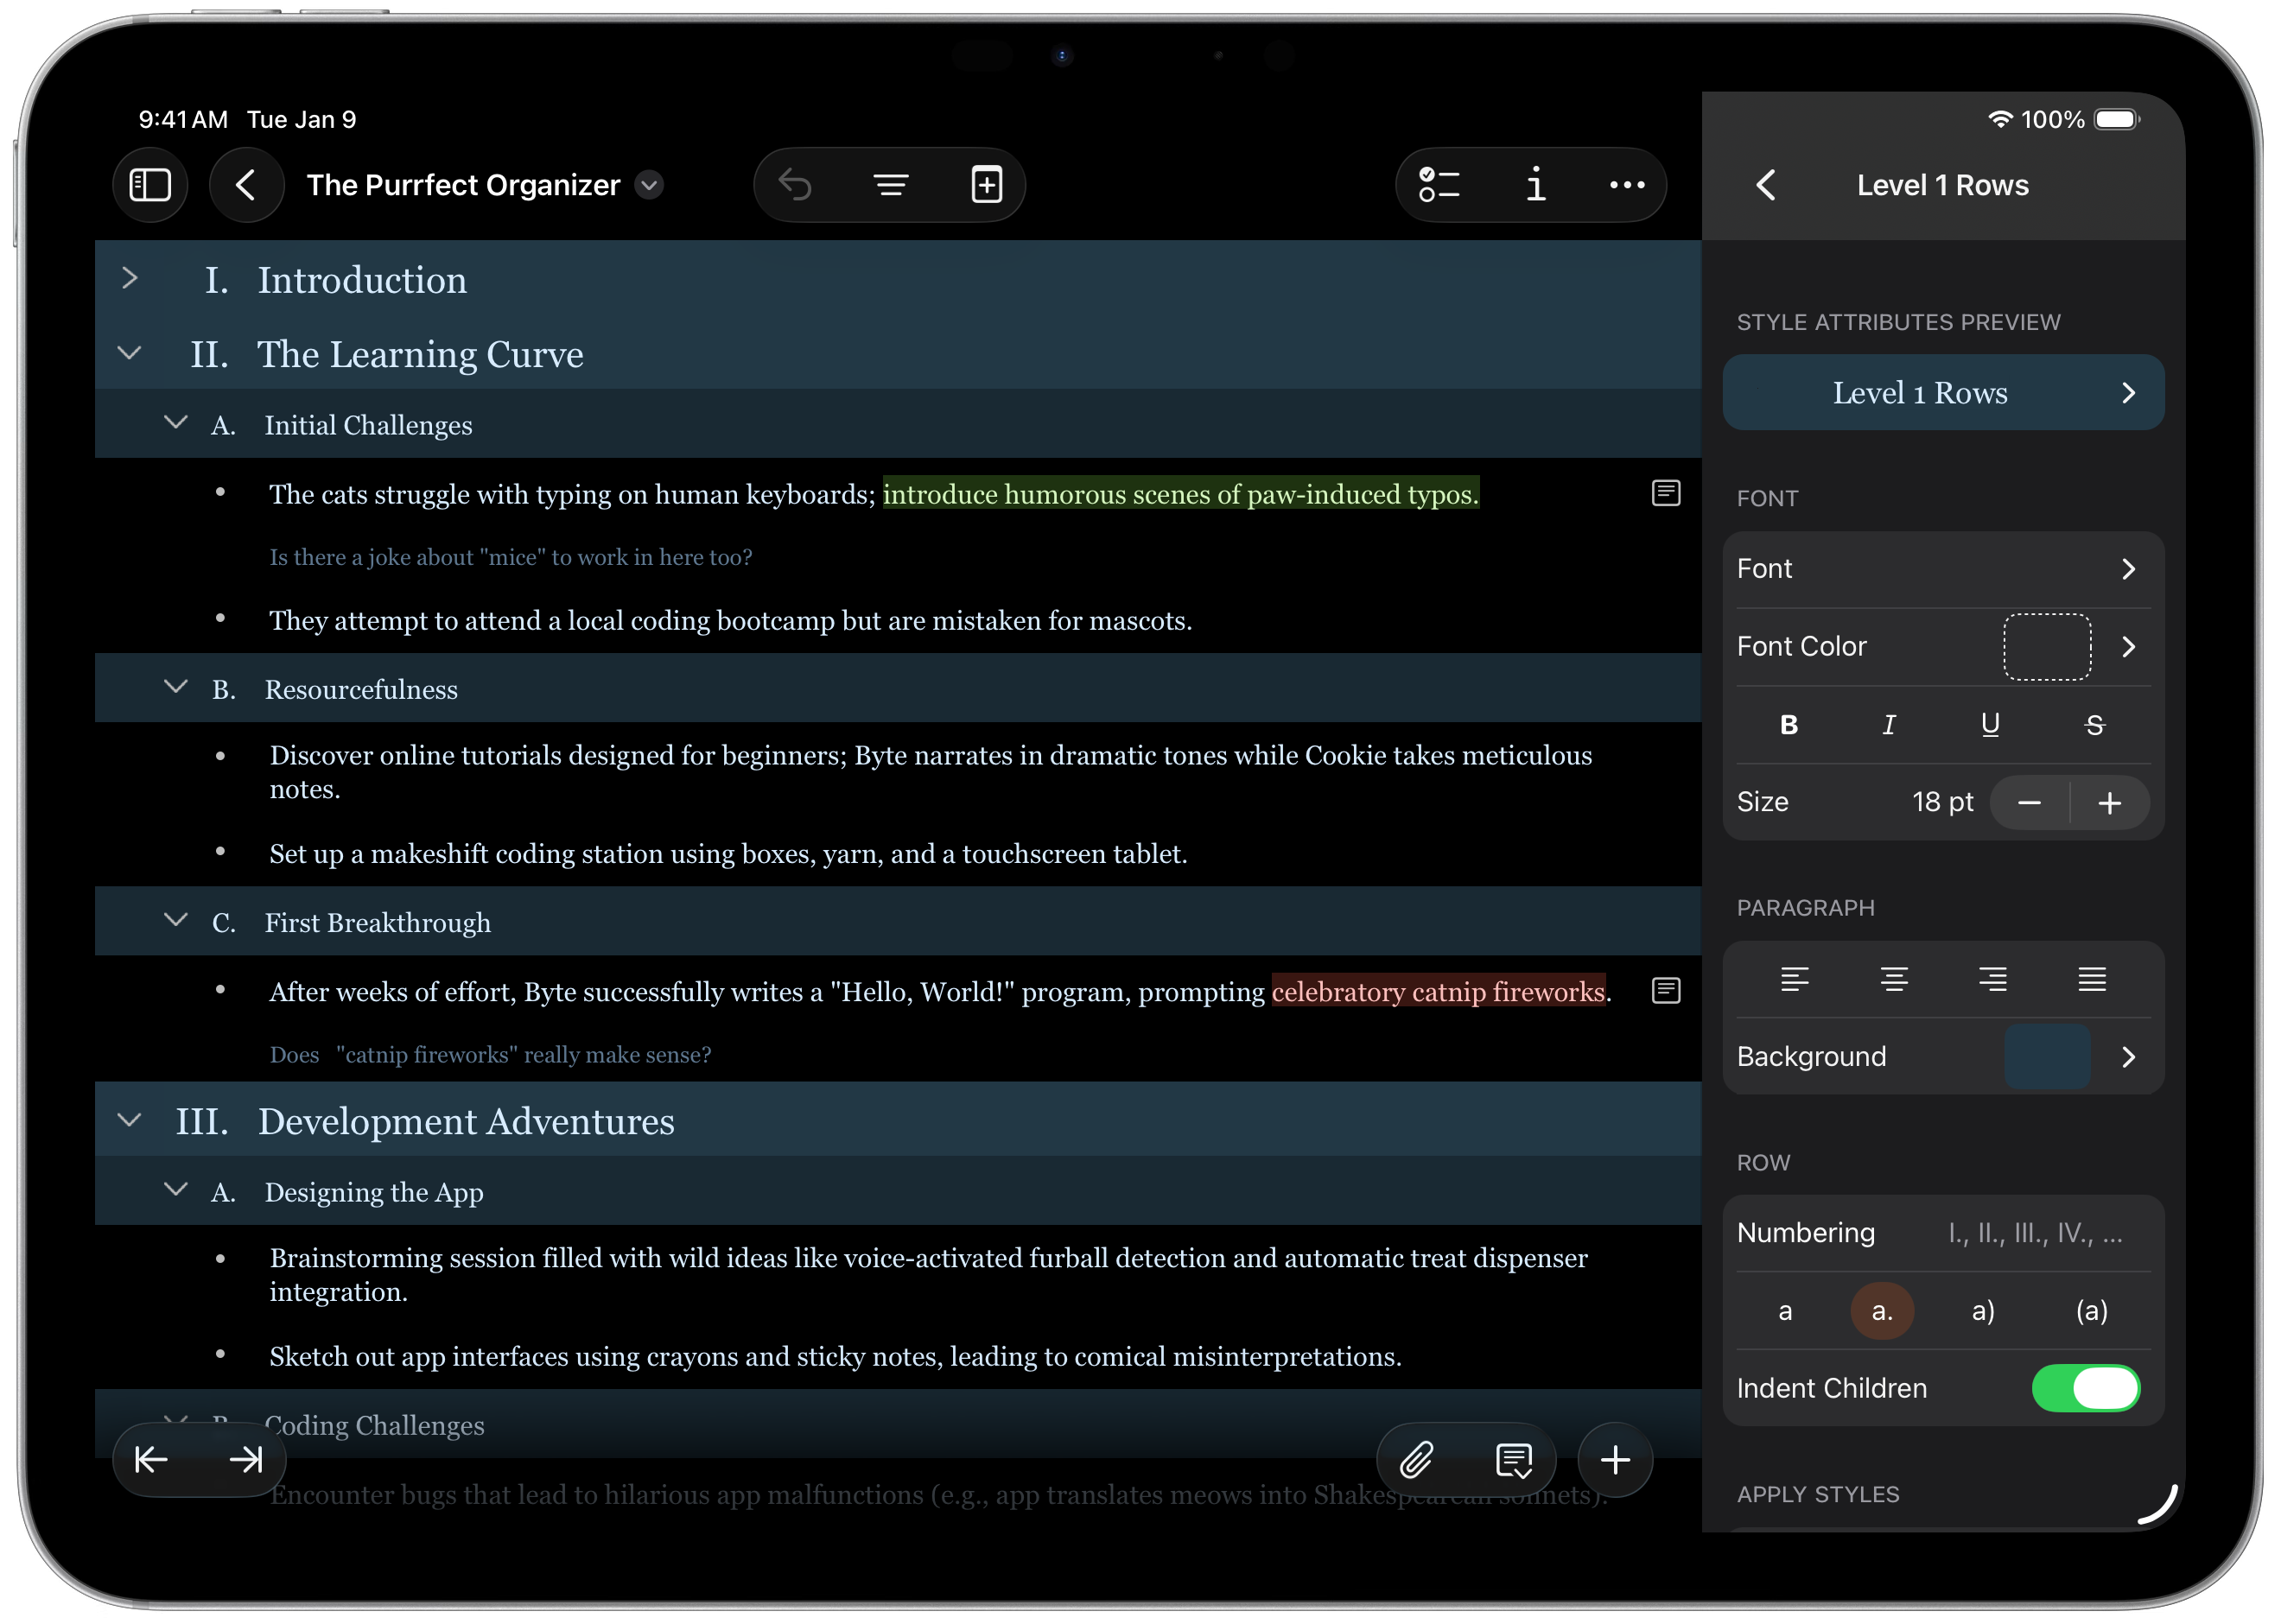Click the outdent arrow button

point(152,1460)
